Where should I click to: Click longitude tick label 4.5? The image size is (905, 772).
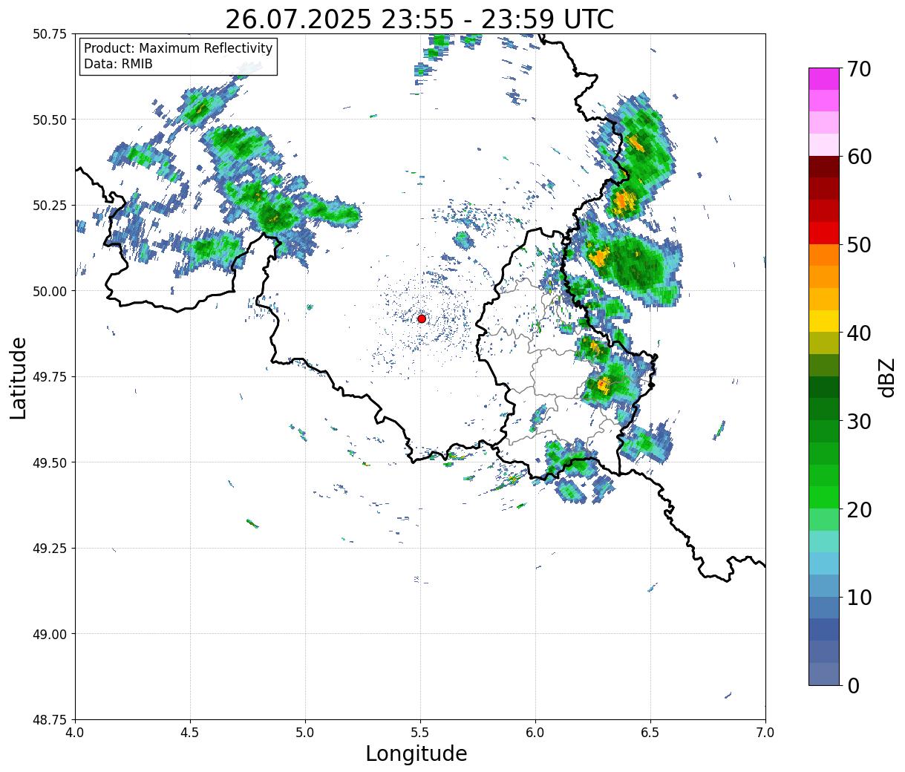click(190, 732)
